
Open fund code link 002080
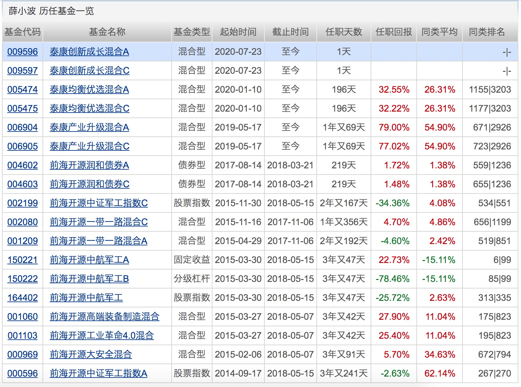(23, 222)
